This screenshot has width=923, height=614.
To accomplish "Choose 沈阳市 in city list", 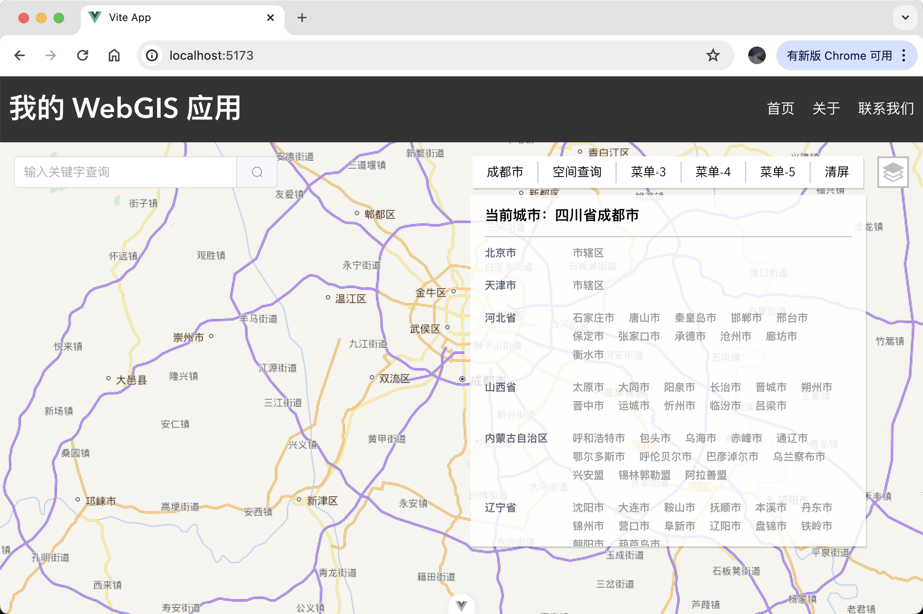I will coord(588,508).
